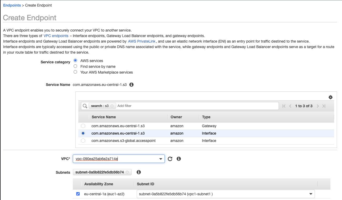
Task: Select the Find service by name option
Action: point(75,66)
